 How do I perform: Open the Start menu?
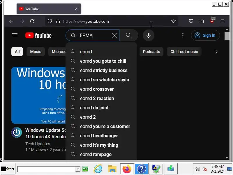pos(8,169)
